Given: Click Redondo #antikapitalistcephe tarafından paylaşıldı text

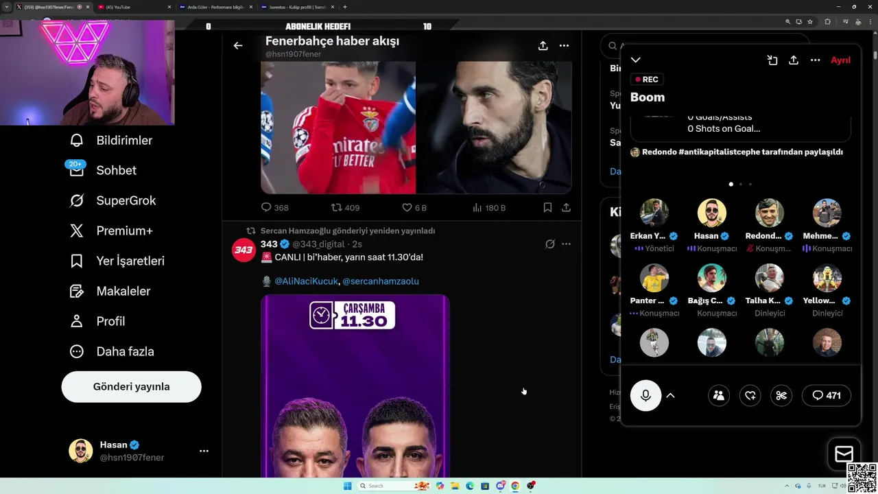Looking at the screenshot, I should pos(742,152).
